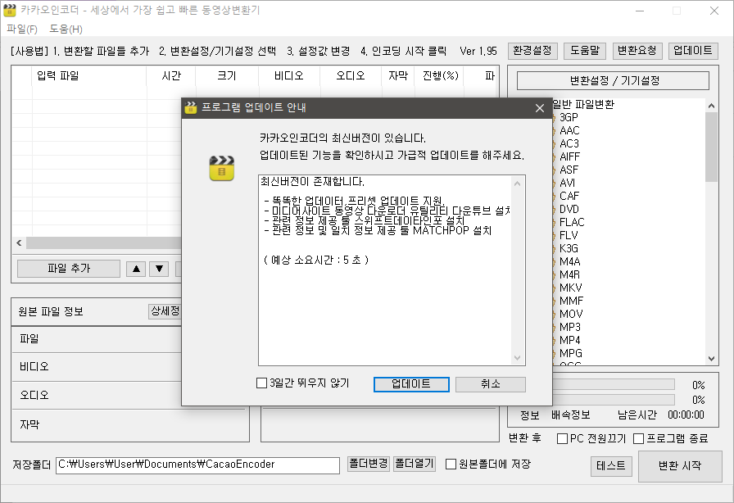Click the 진행(%) column header
734x503 pixels.
[x=440, y=76]
